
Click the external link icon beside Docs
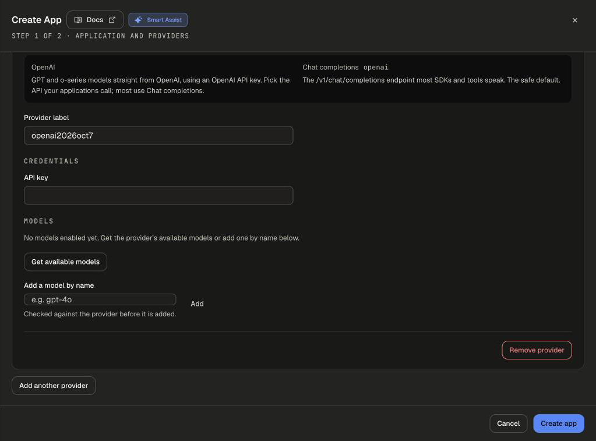pos(112,20)
